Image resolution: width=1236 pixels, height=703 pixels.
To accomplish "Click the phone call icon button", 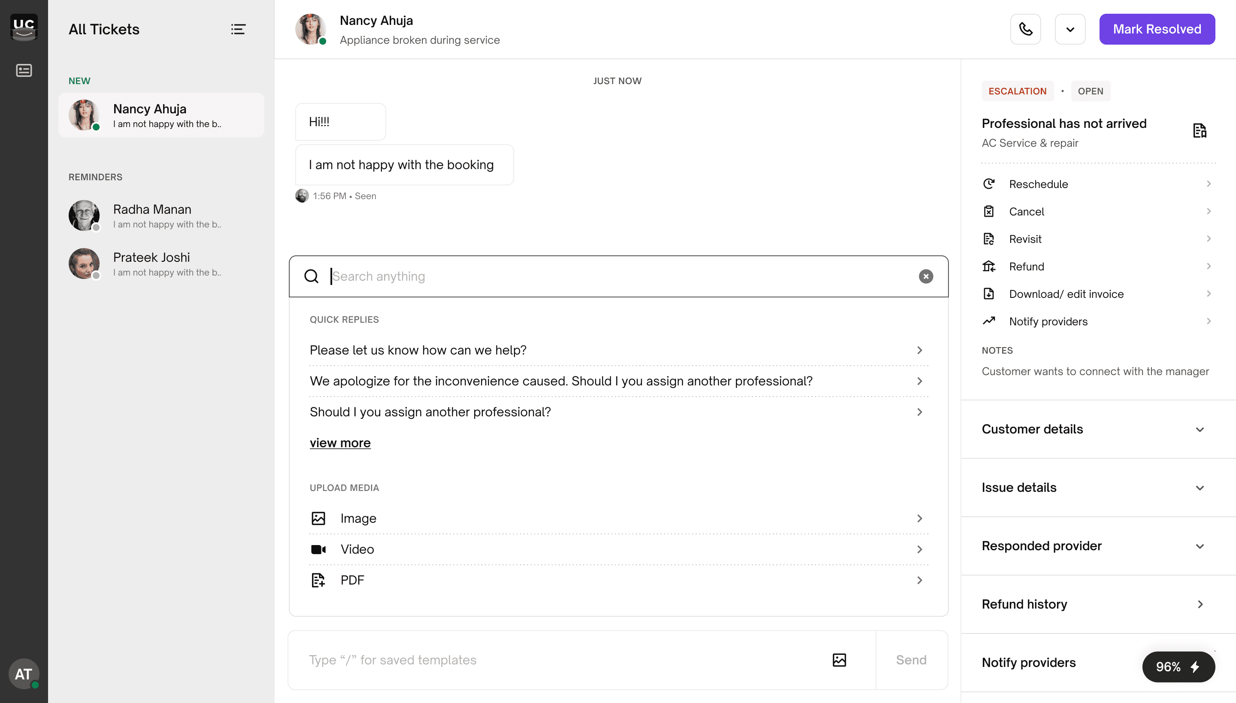I will [1026, 29].
